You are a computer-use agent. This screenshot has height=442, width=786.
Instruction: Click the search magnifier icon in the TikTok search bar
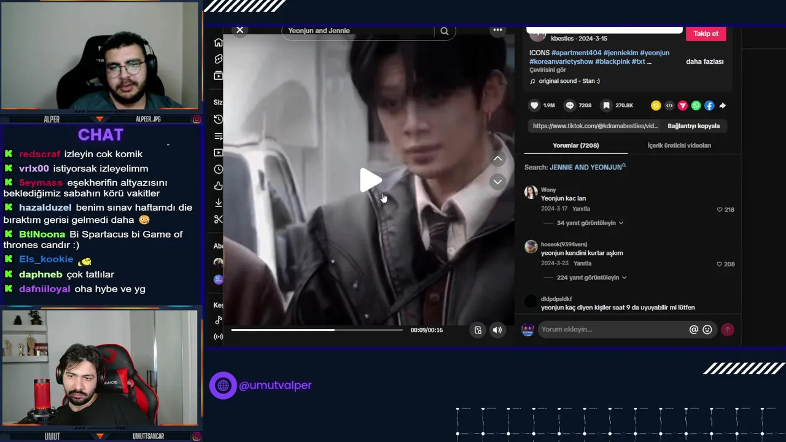(x=445, y=31)
